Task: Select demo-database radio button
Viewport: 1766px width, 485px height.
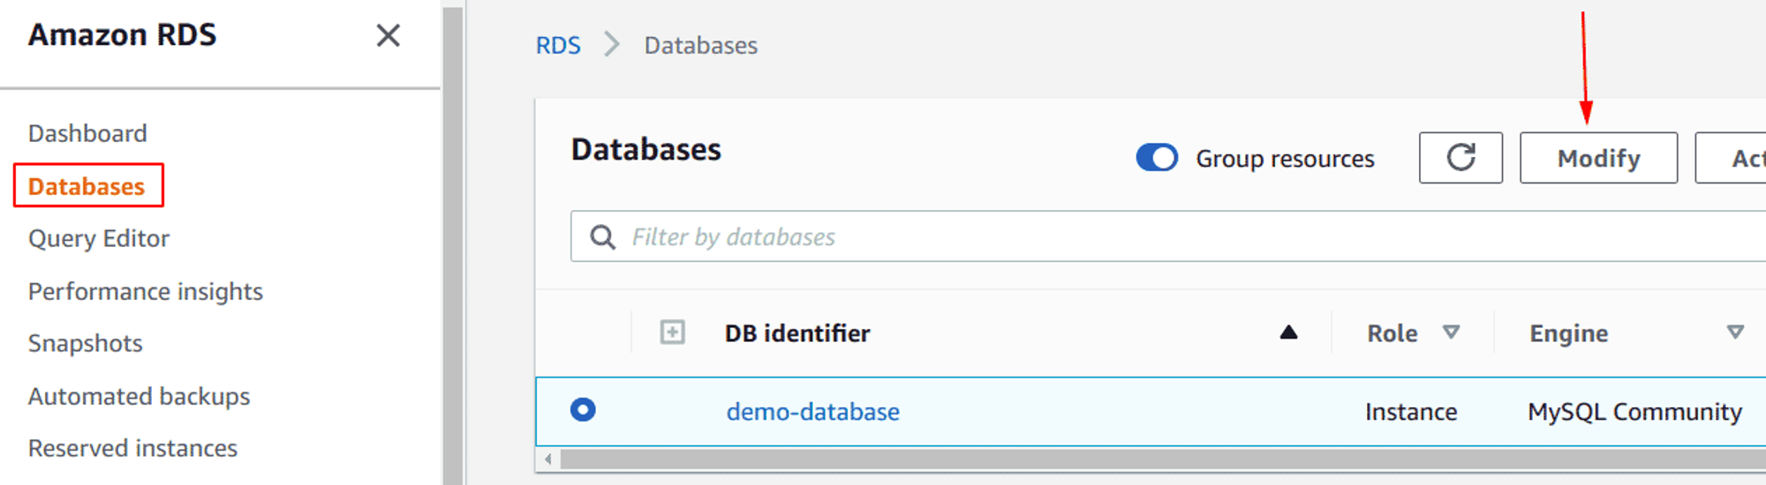Action: coord(583,410)
